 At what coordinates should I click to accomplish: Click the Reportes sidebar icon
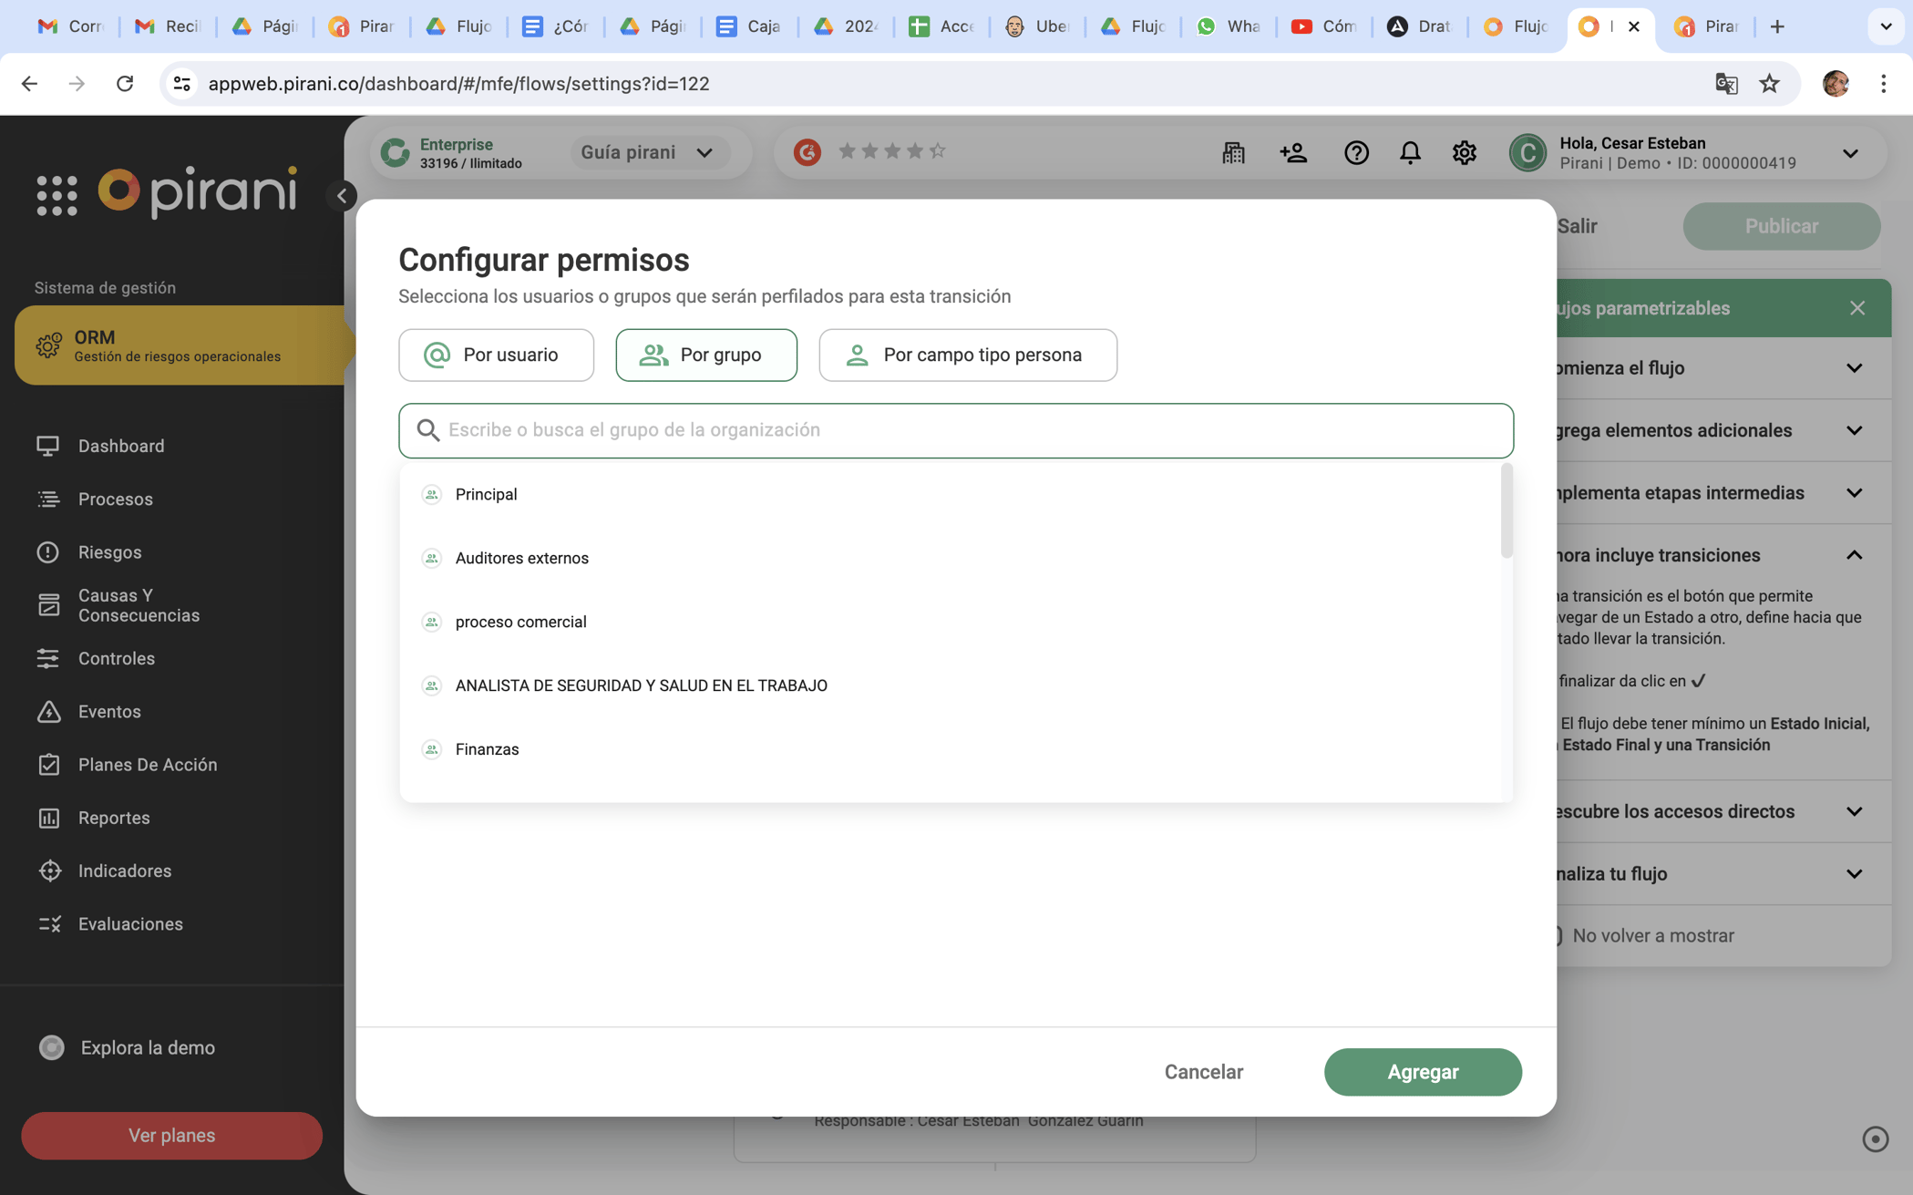[x=48, y=818]
